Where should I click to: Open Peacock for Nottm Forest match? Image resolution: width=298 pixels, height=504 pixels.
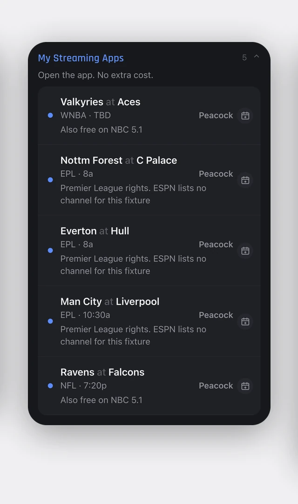coord(216,174)
